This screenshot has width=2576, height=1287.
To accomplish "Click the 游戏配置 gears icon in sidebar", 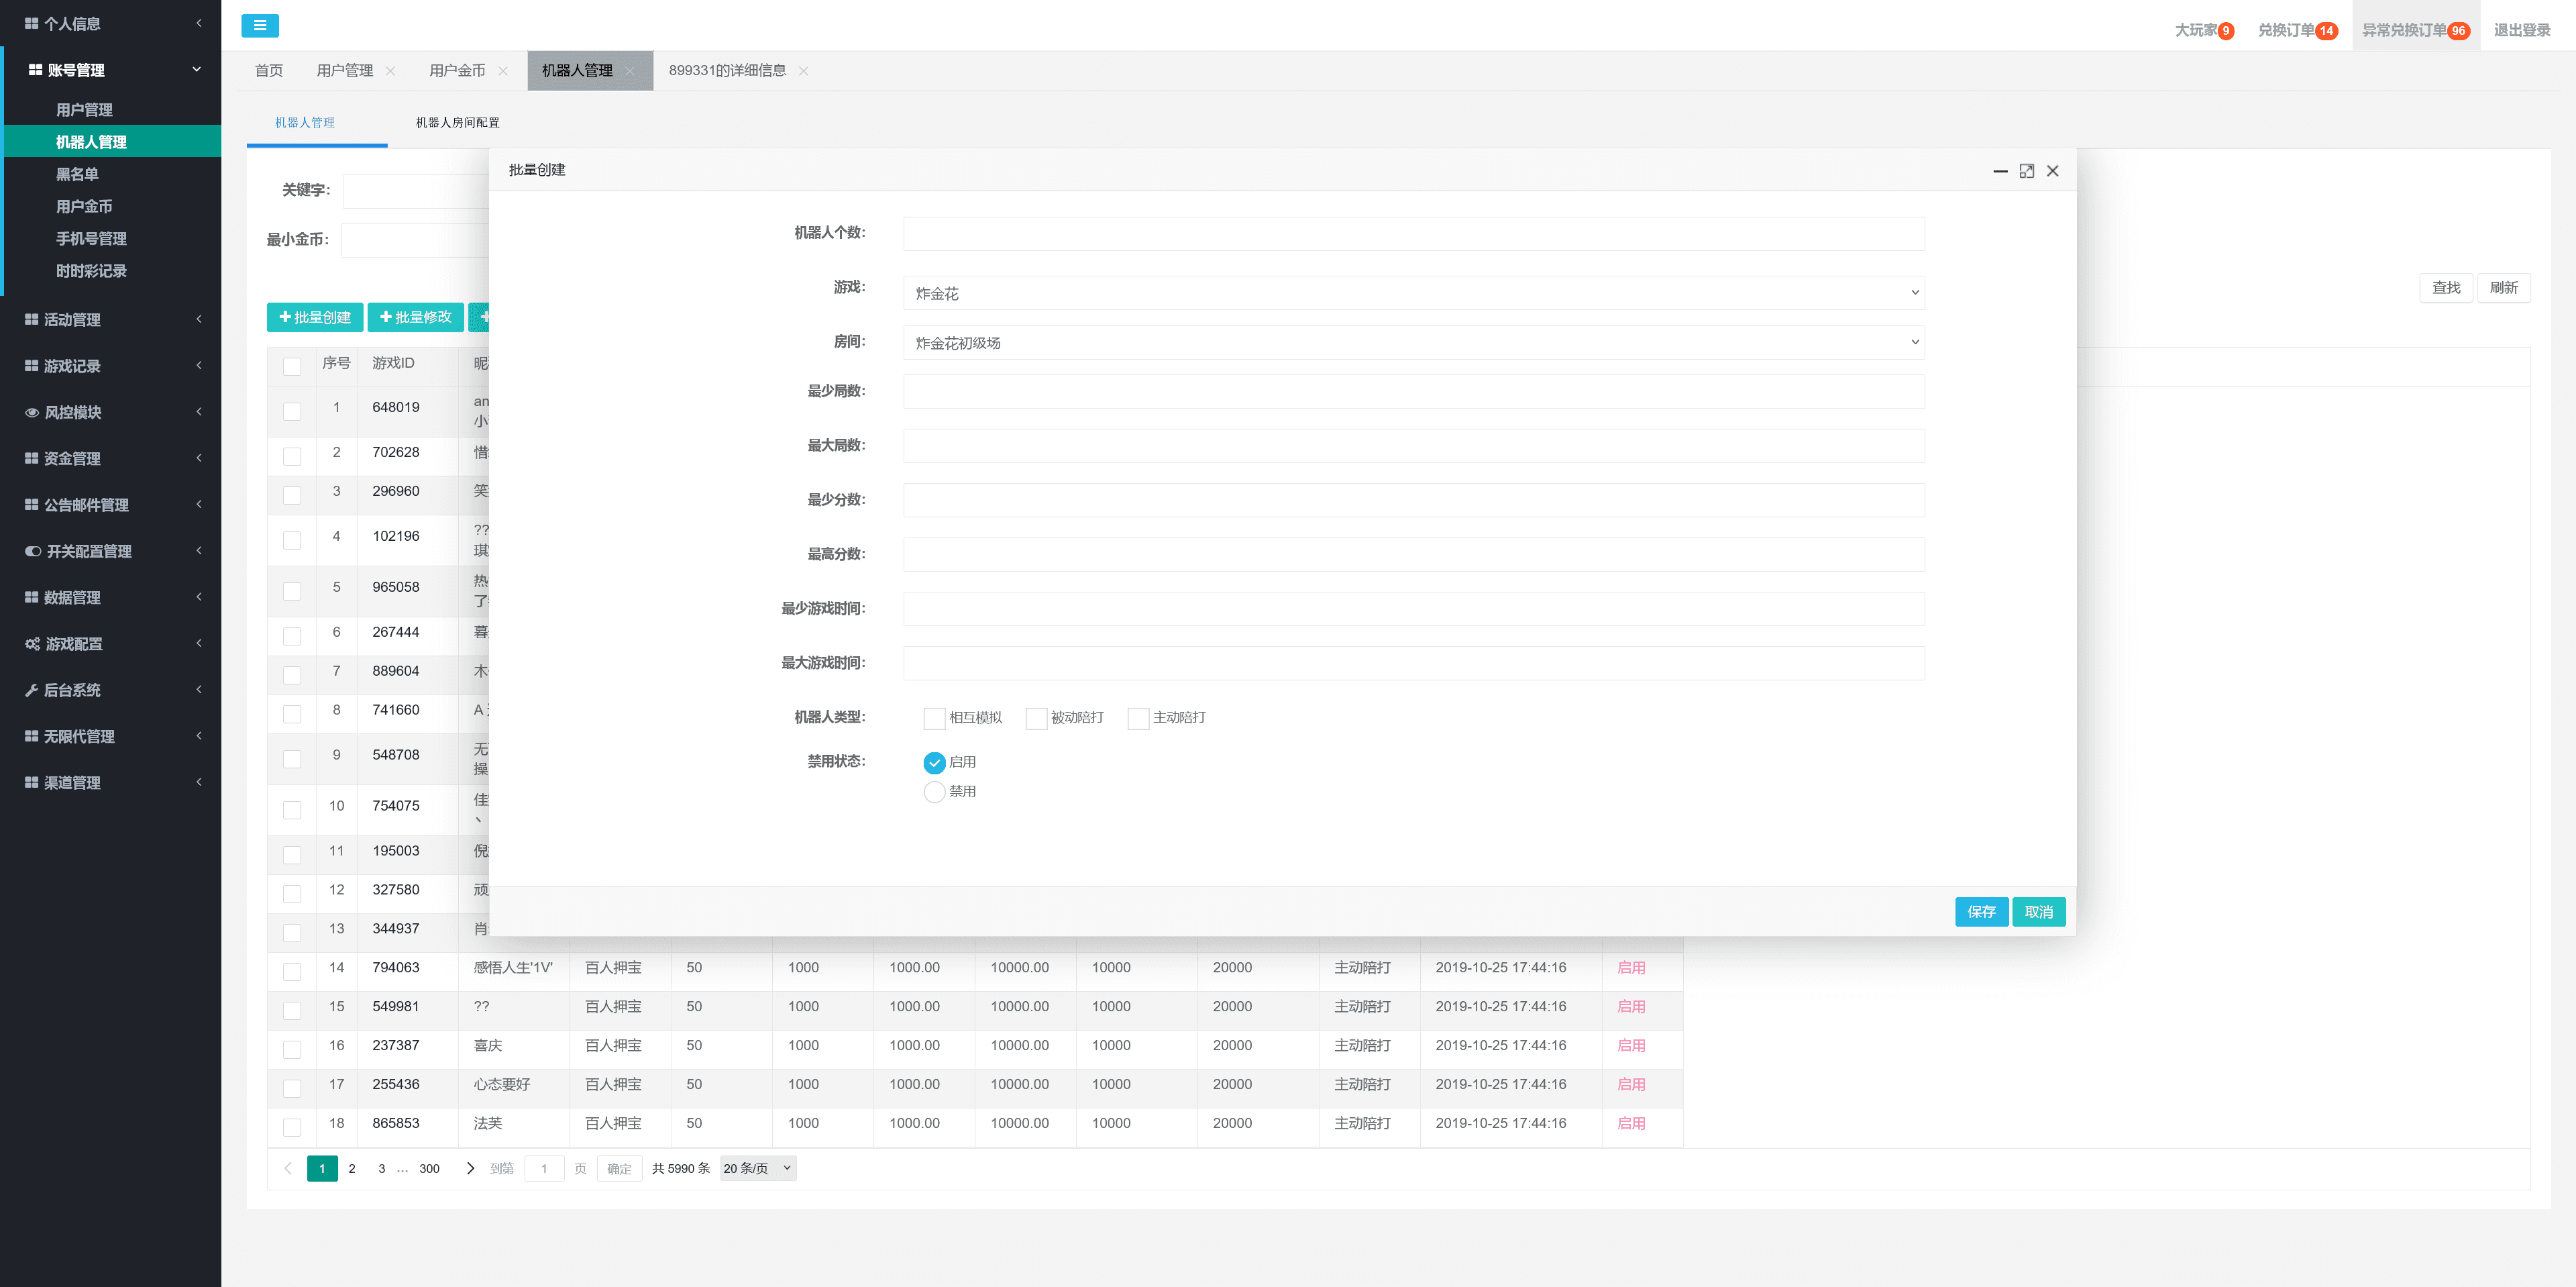I will pos(32,644).
